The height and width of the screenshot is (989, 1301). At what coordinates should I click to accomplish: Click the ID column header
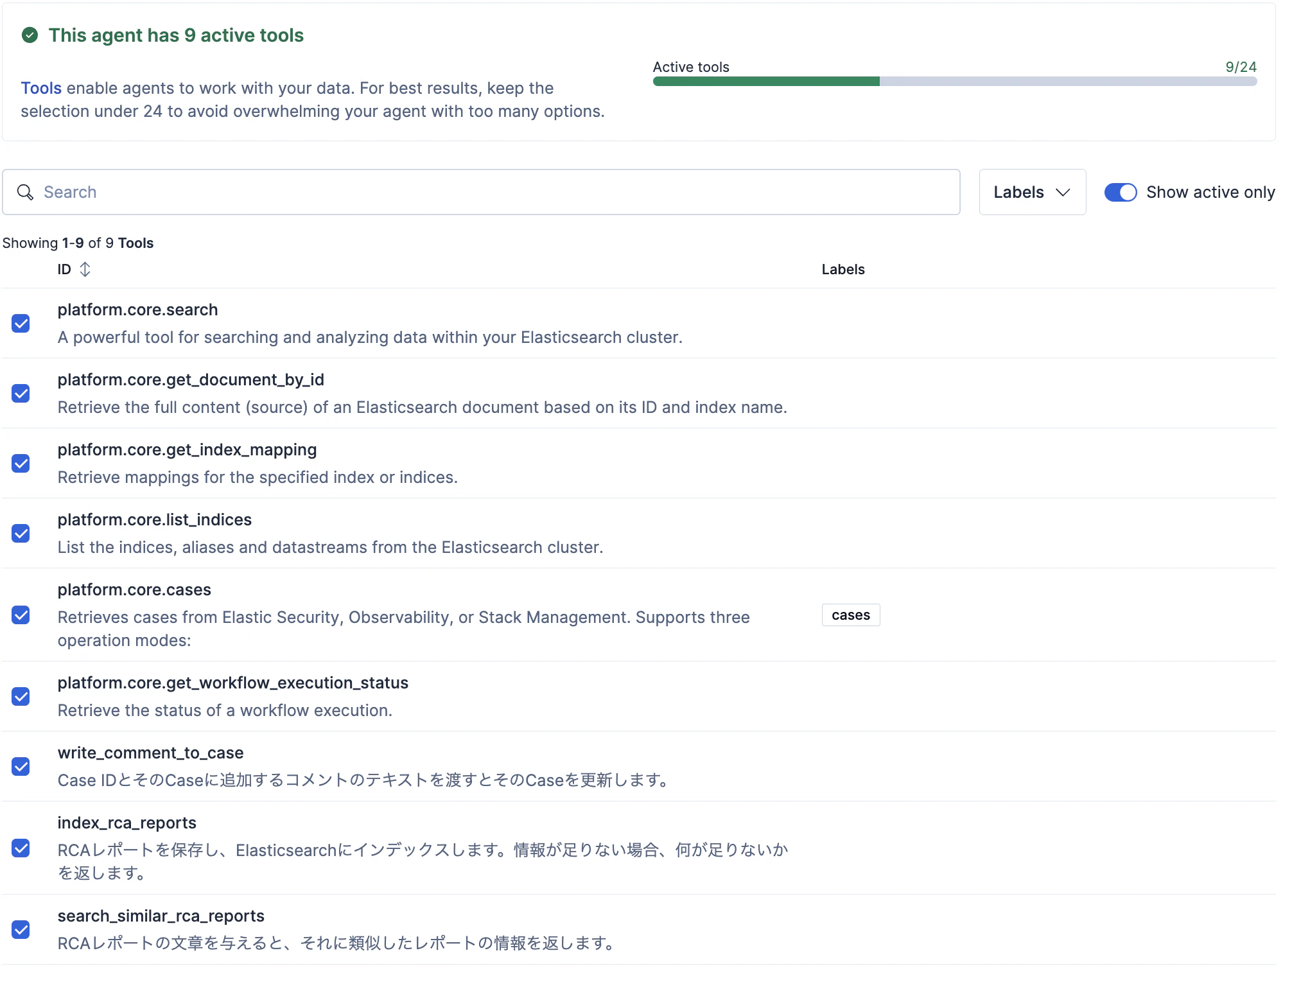[x=64, y=269]
